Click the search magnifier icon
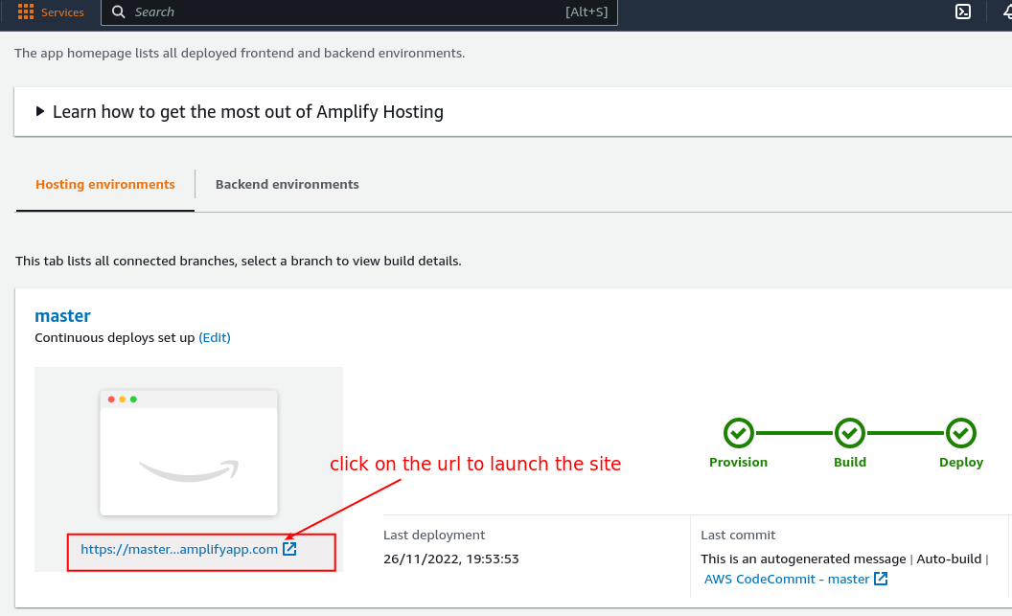The image size is (1012, 616). pyautogui.click(x=119, y=11)
